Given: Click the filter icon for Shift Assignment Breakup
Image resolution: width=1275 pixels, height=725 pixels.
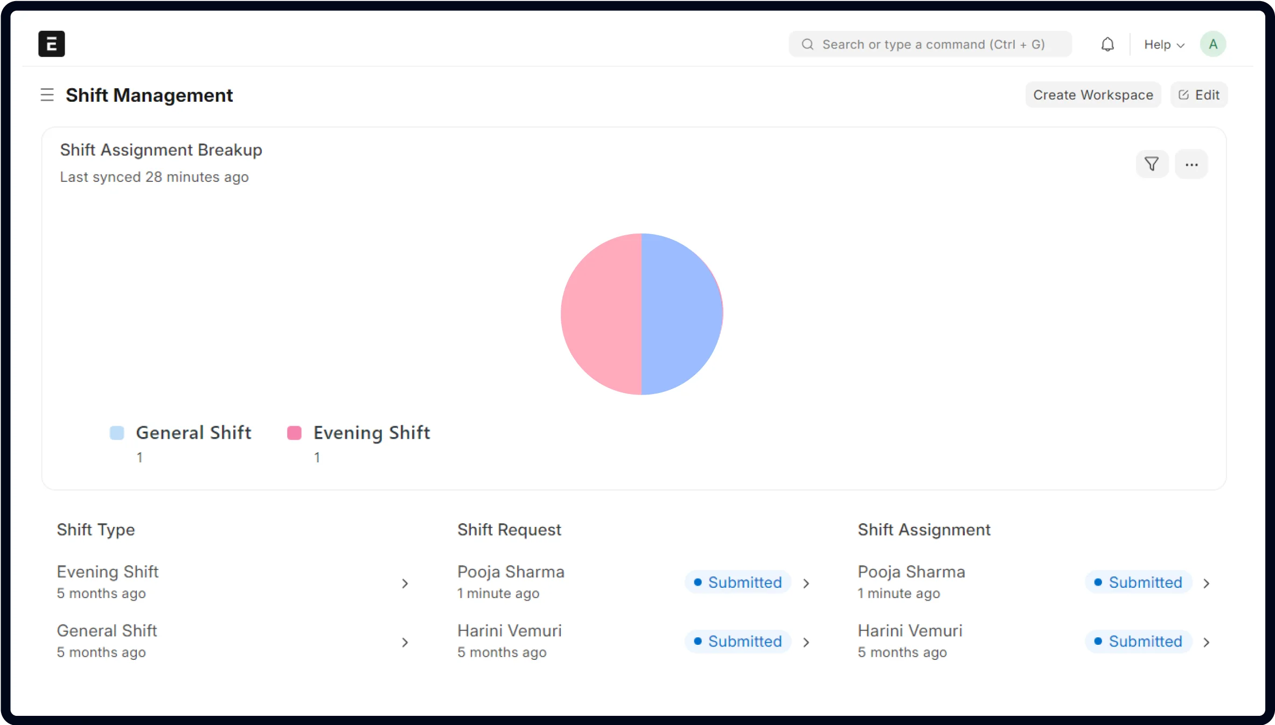Looking at the screenshot, I should pyautogui.click(x=1152, y=164).
